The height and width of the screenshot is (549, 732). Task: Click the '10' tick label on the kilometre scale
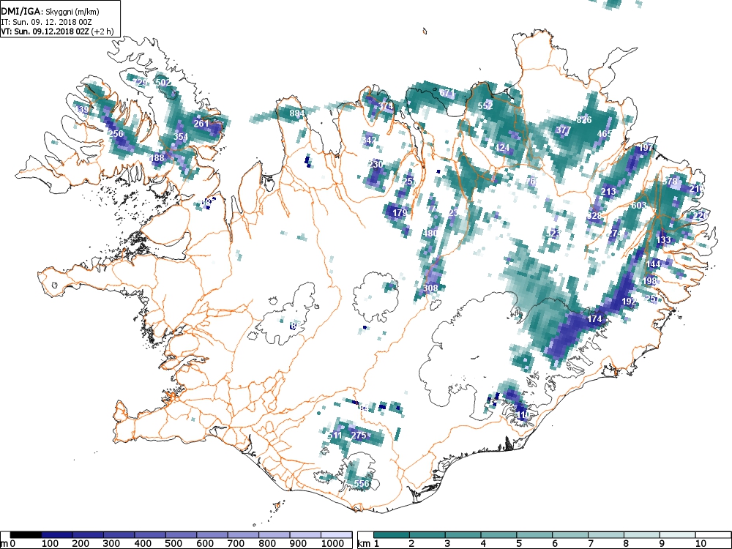(x=701, y=544)
